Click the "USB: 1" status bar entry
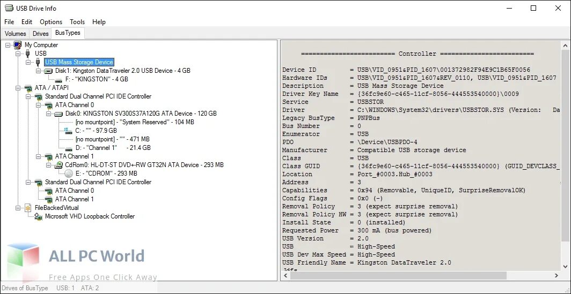Image resolution: width=571 pixels, height=294 pixels. (x=65, y=288)
